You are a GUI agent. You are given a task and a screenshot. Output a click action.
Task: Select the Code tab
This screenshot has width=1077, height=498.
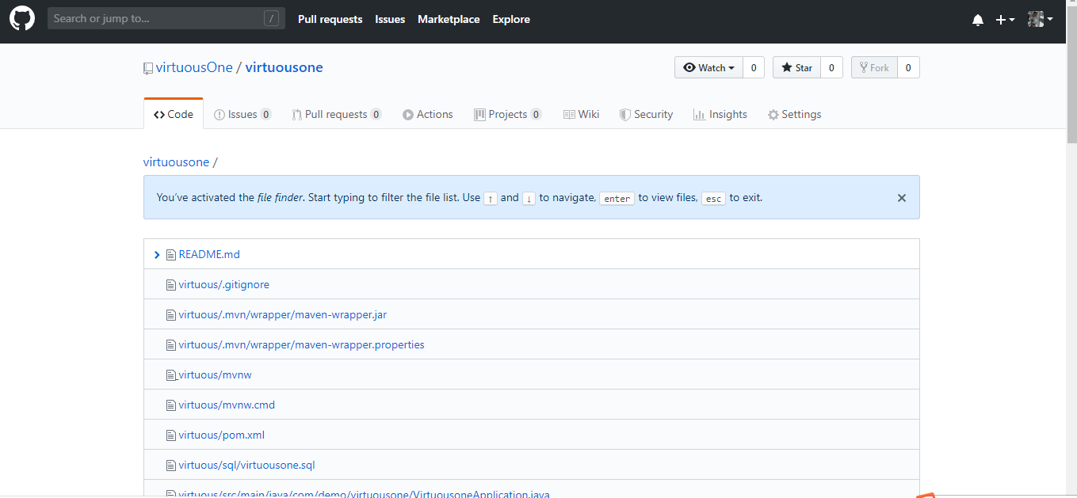coord(174,114)
